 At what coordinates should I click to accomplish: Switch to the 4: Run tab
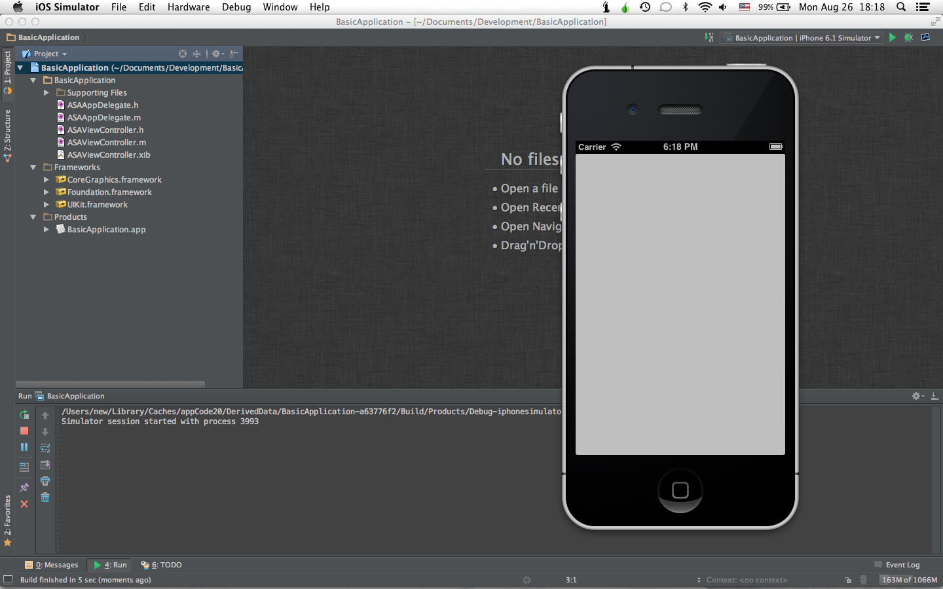pos(110,565)
